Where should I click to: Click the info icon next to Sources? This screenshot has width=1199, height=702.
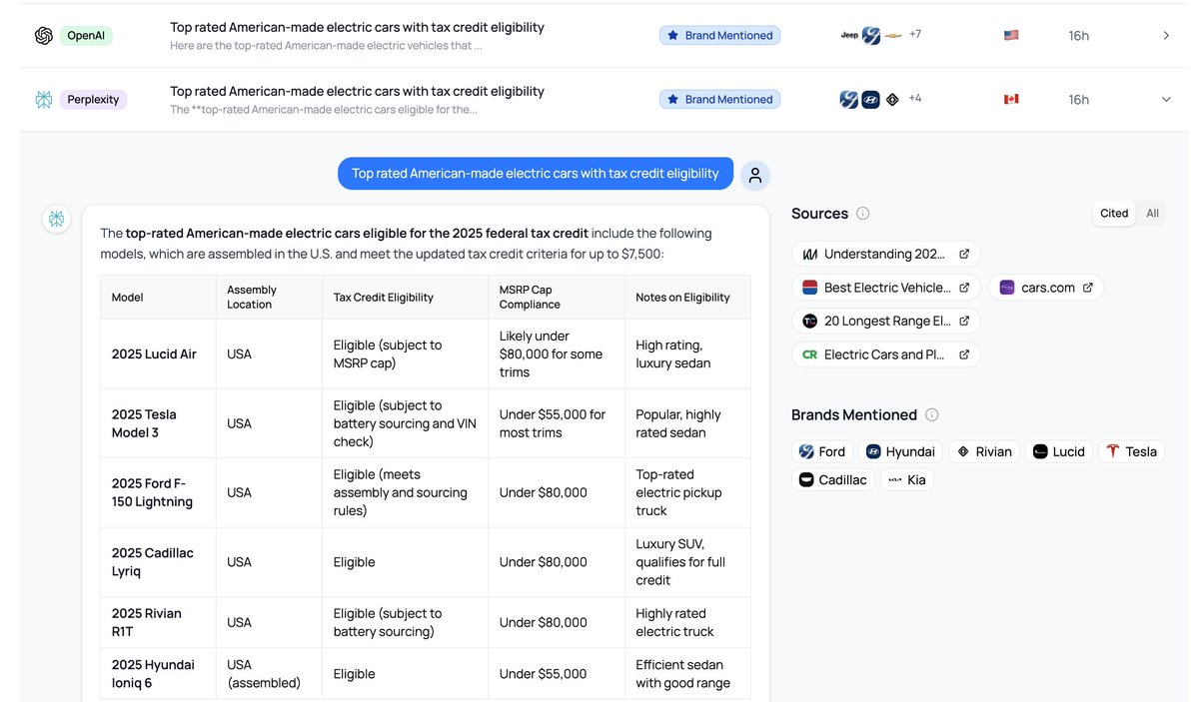[863, 214]
